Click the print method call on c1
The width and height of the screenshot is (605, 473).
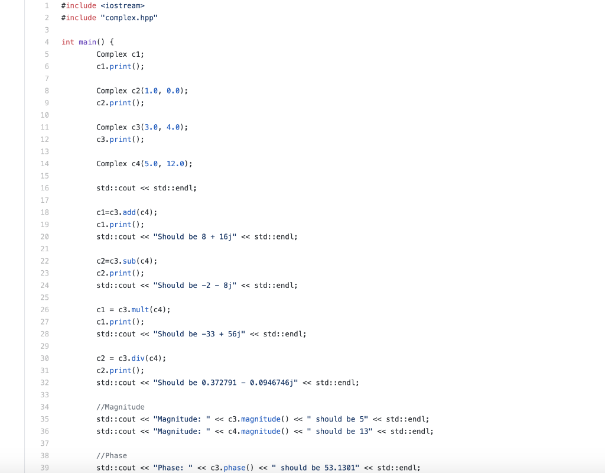[x=120, y=66]
